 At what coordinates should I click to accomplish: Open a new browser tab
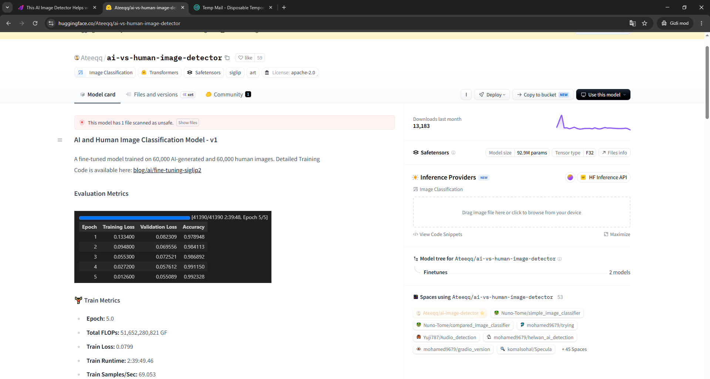coord(284,7)
